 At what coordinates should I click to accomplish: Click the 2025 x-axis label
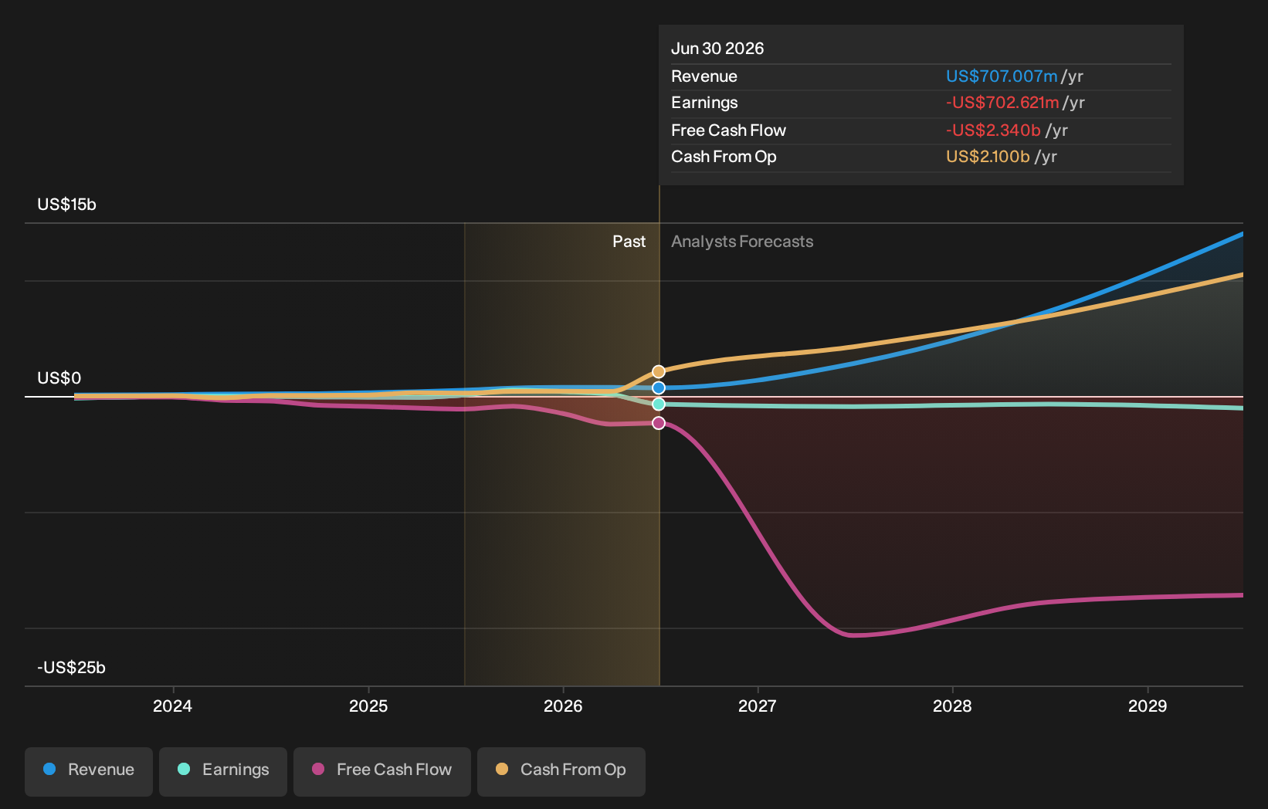(x=368, y=706)
